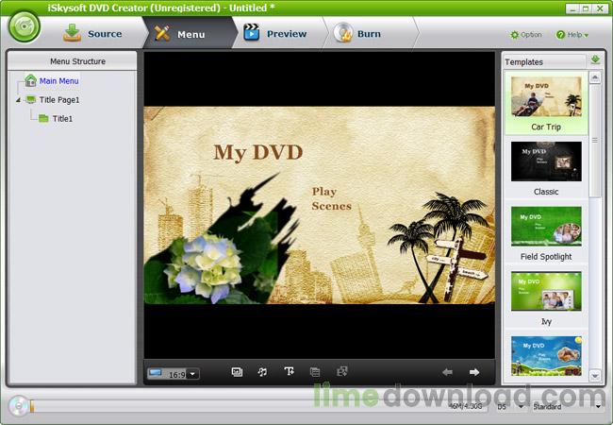
Task: Open the Help menu
Action: [x=572, y=35]
